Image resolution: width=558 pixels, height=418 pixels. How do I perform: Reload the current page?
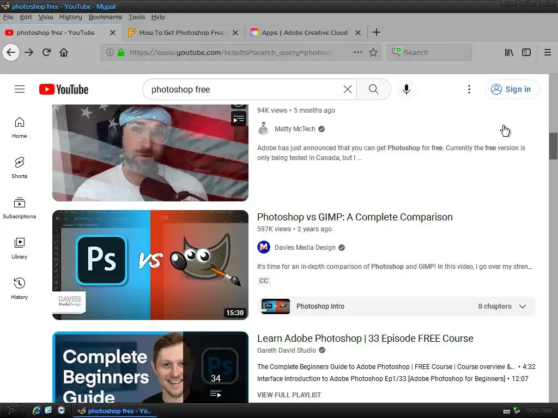point(46,53)
